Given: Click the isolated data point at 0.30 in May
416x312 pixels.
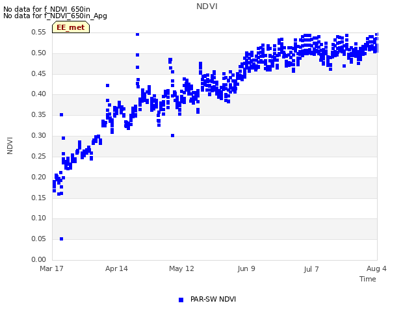Looking at the screenshot, I should (x=172, y=136).
